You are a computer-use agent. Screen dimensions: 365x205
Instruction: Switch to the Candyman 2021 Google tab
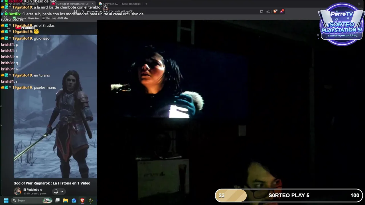pos(122,4)
